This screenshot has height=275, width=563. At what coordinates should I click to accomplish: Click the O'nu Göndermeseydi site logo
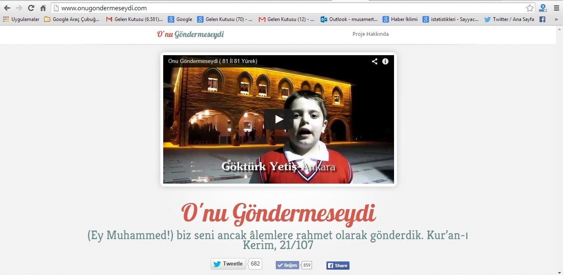pos(190,34)
